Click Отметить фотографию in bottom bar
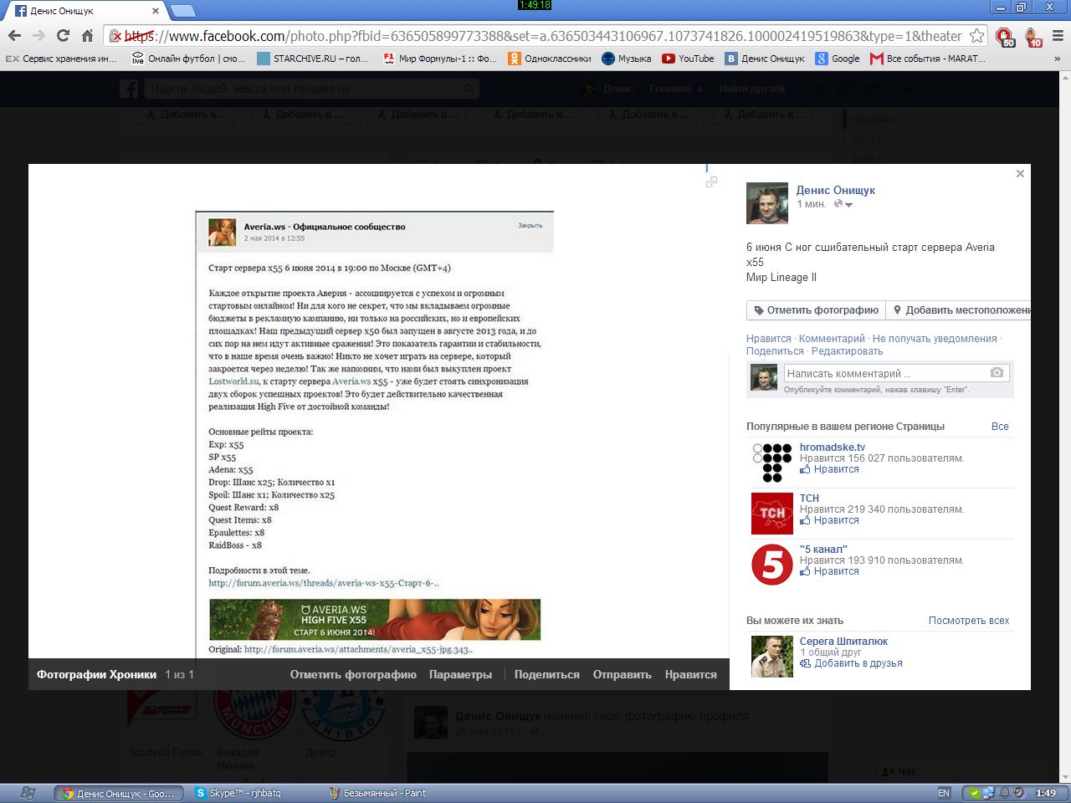This screenshot has height=803, width=1071. click(353, 674)
